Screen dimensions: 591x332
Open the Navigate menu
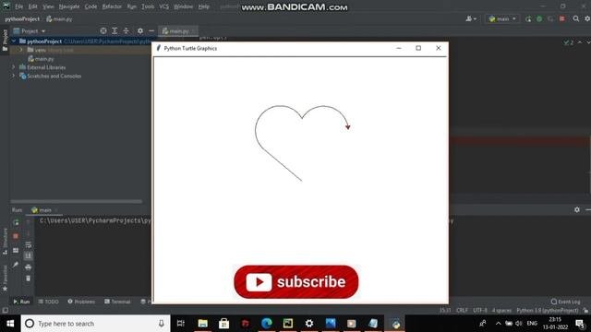click(x=69, y=6)
